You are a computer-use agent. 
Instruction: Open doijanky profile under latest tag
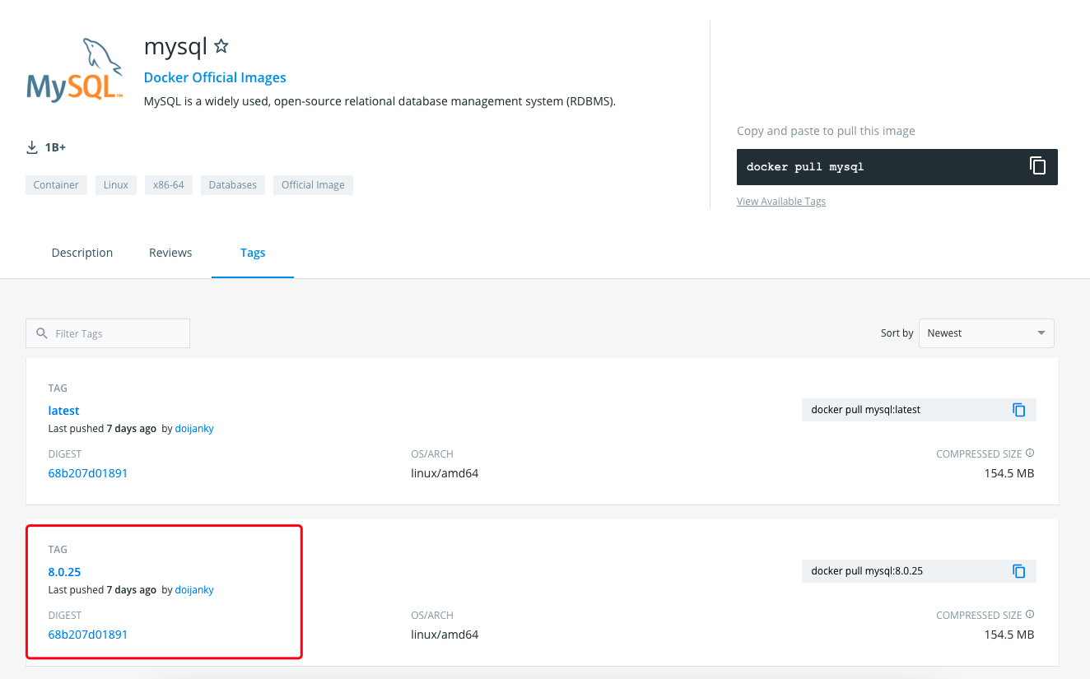(x=194, y=429)
